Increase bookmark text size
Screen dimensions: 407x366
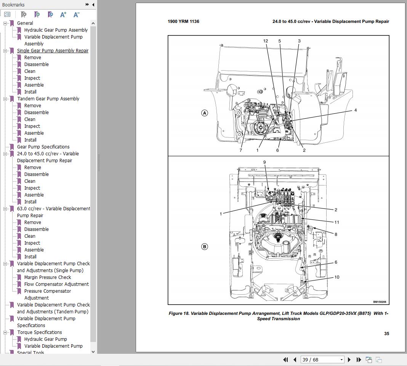pos(63,15)
